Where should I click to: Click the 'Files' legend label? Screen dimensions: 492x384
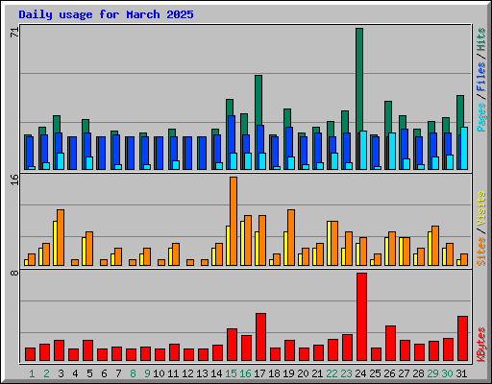point(481,77)
